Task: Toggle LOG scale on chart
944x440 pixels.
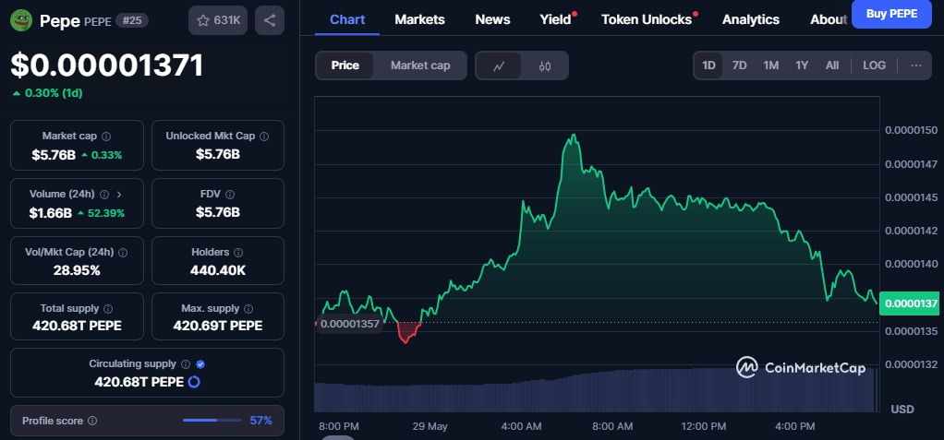Action: coord(874,65)
